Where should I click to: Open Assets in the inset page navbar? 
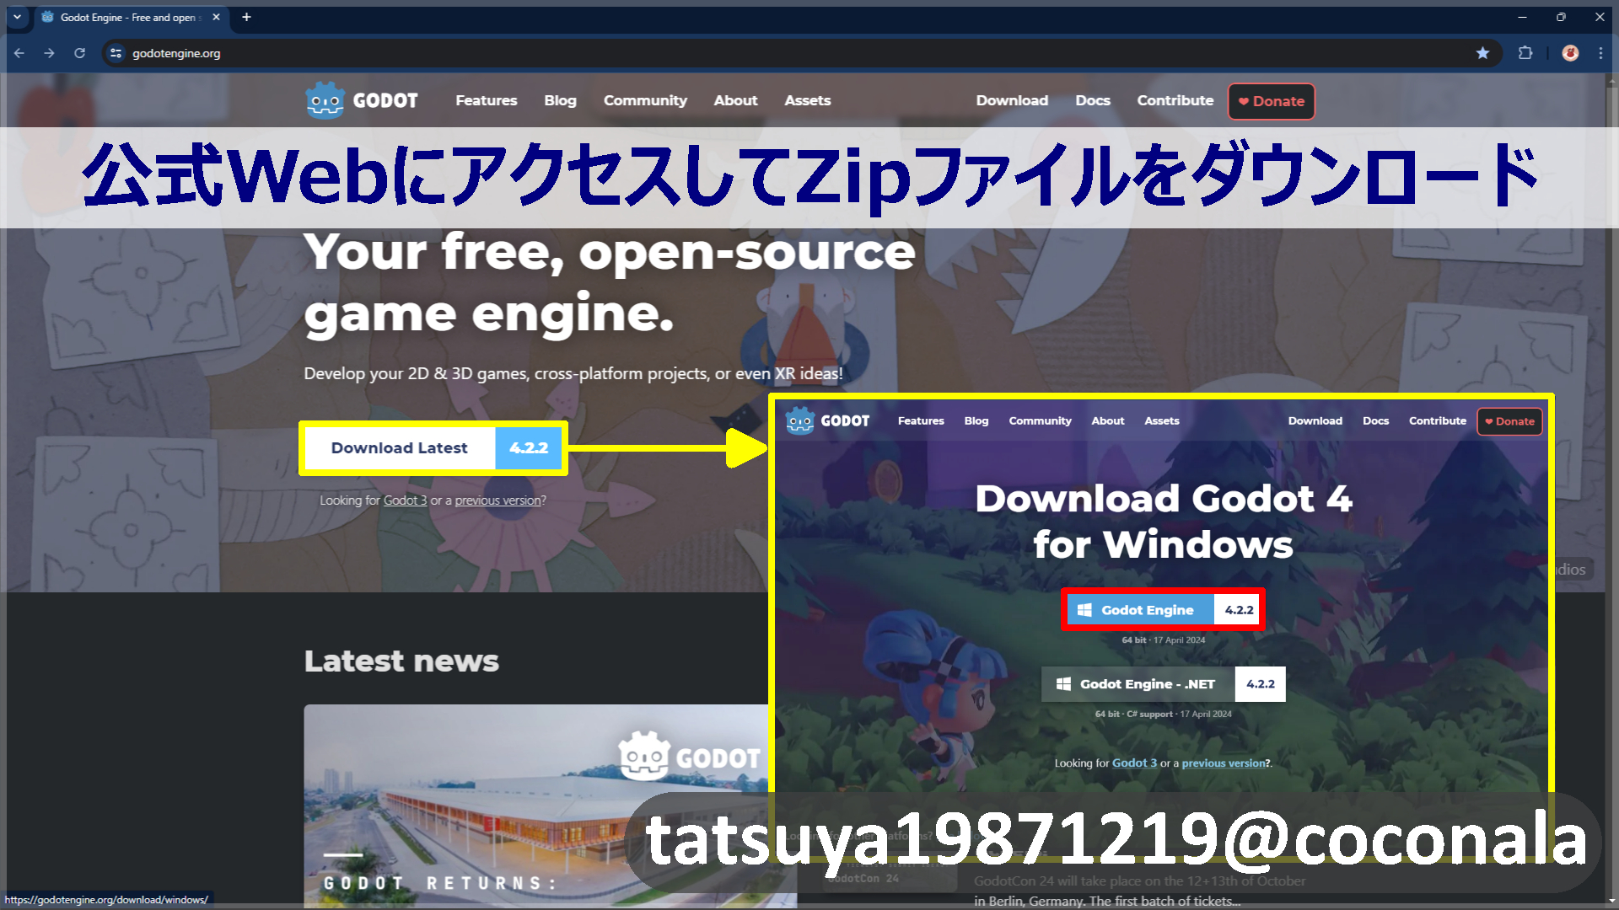1162,420
